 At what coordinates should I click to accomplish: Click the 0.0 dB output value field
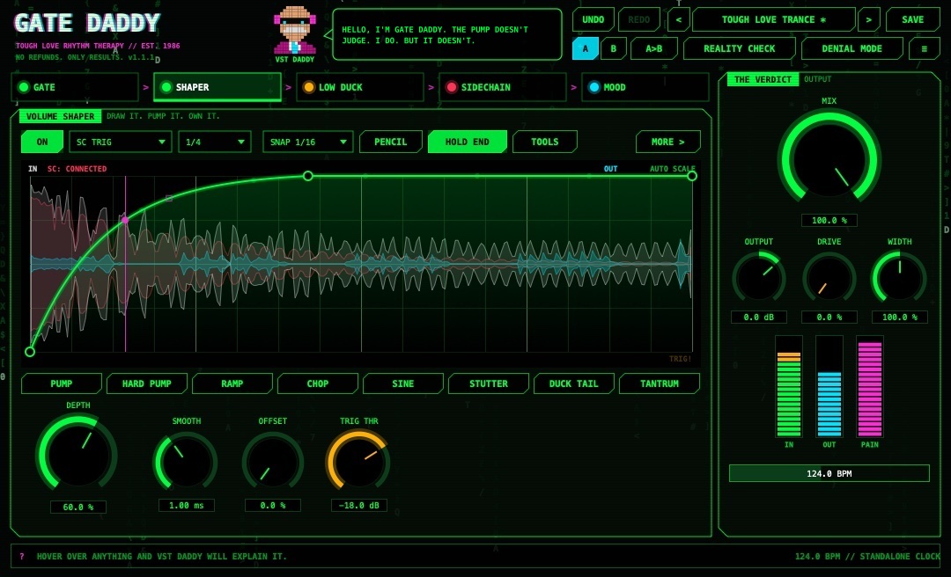[759, 317]
